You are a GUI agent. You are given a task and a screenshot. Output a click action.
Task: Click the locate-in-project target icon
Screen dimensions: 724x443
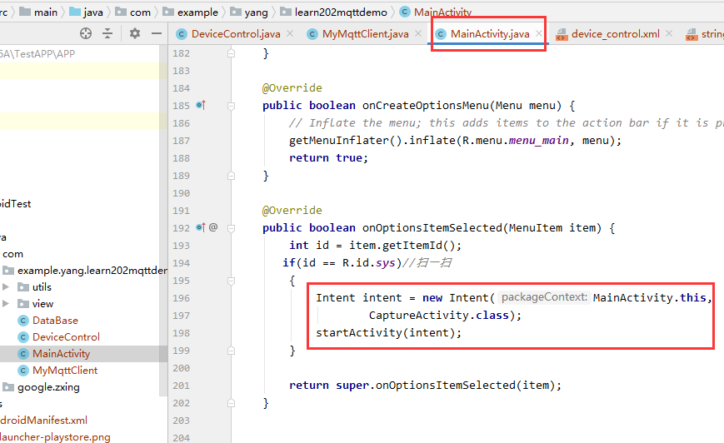[86, 33]
